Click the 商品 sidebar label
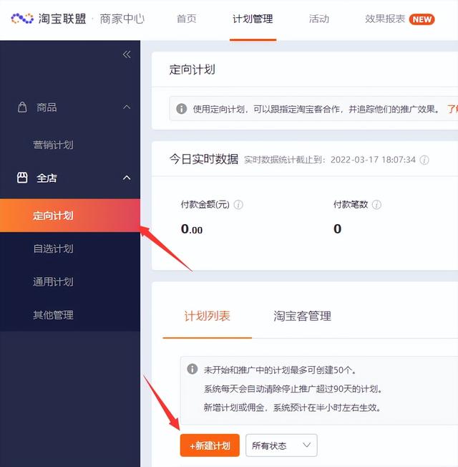 pyautogui.click(x=47, y=107)
